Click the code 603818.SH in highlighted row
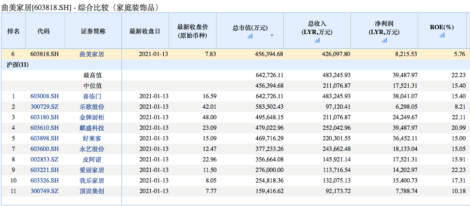Viewport: 470px width, 206px height. 44,54
